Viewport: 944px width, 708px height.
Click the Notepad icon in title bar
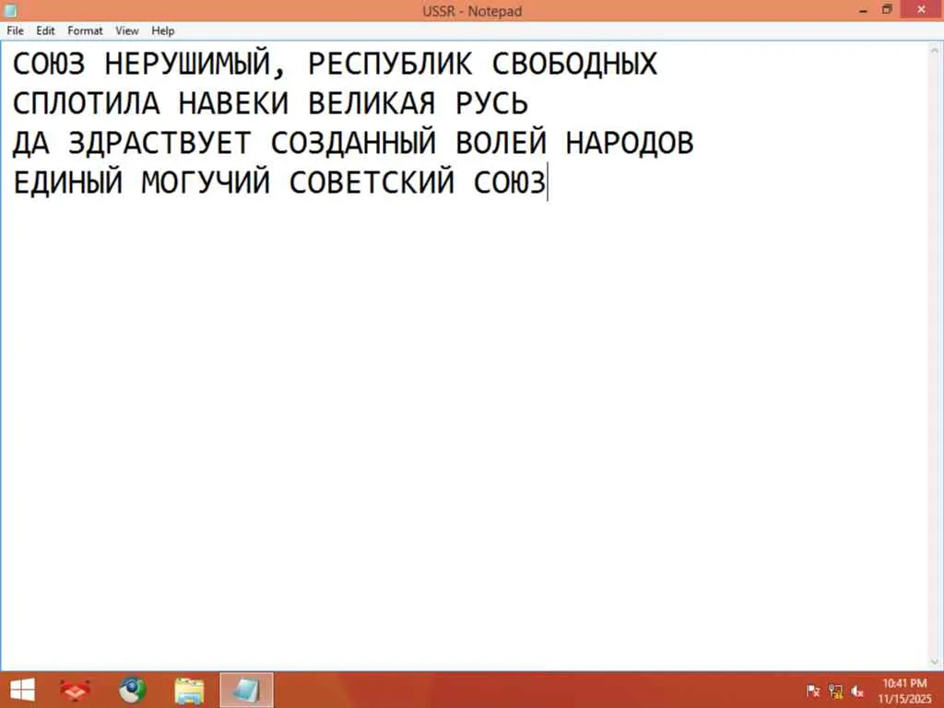pyautogui.click(x=10, y=10)
